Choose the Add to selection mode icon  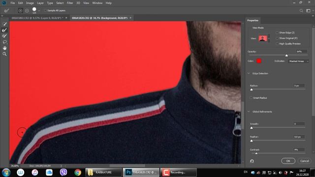[20, 10]
